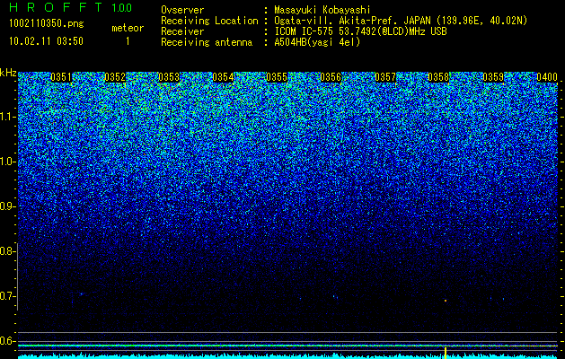
Task: Click the meteor count value 1
Action: [x=128, y=41]
